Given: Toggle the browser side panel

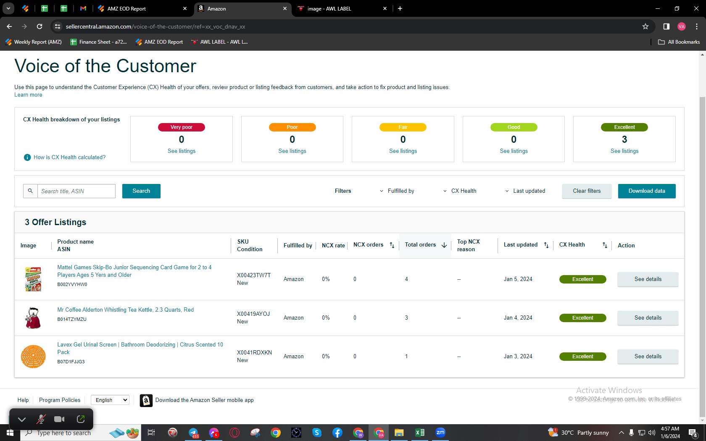Looking at the screenshot, I should point(666,26).
